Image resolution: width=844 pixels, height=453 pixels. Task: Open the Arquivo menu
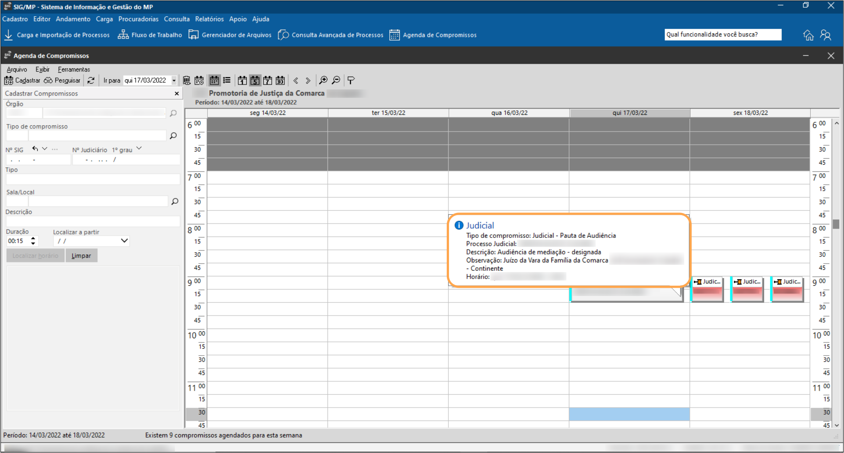(x=17, y=69)
